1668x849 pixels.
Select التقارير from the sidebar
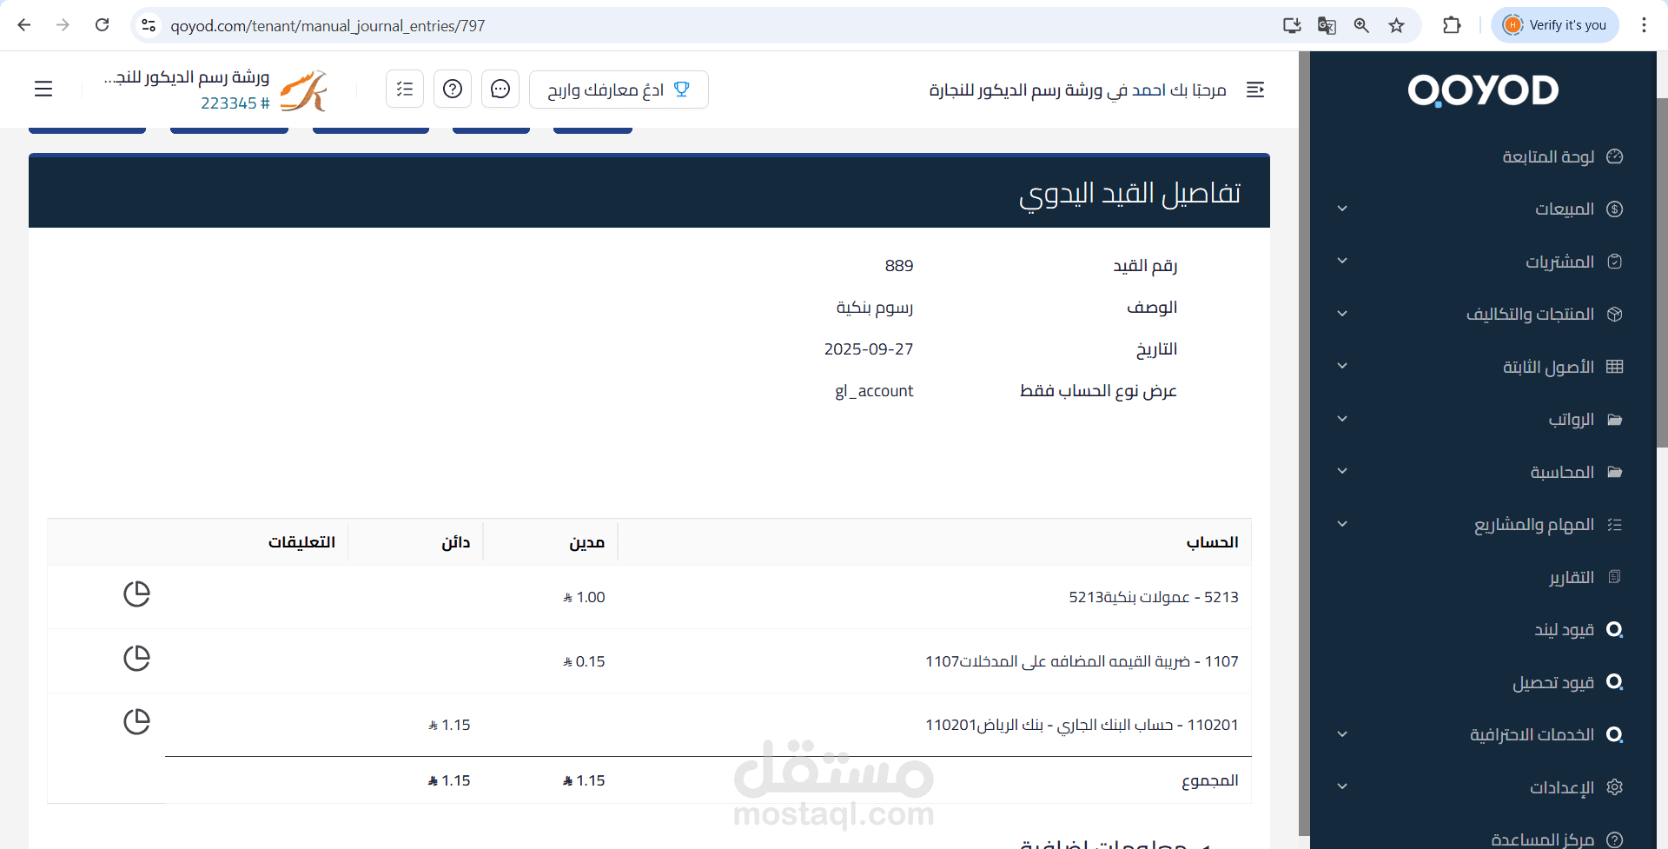tap(1570, 577)
